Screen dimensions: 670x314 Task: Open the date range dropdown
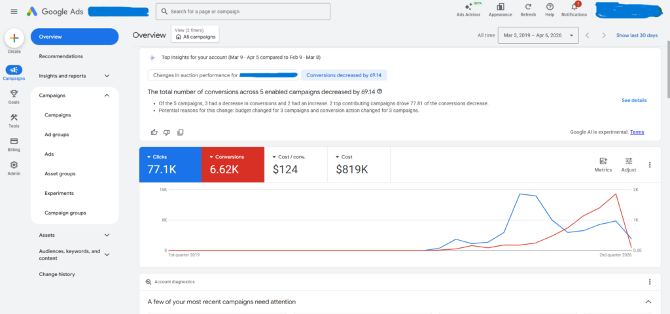[538, 35]
